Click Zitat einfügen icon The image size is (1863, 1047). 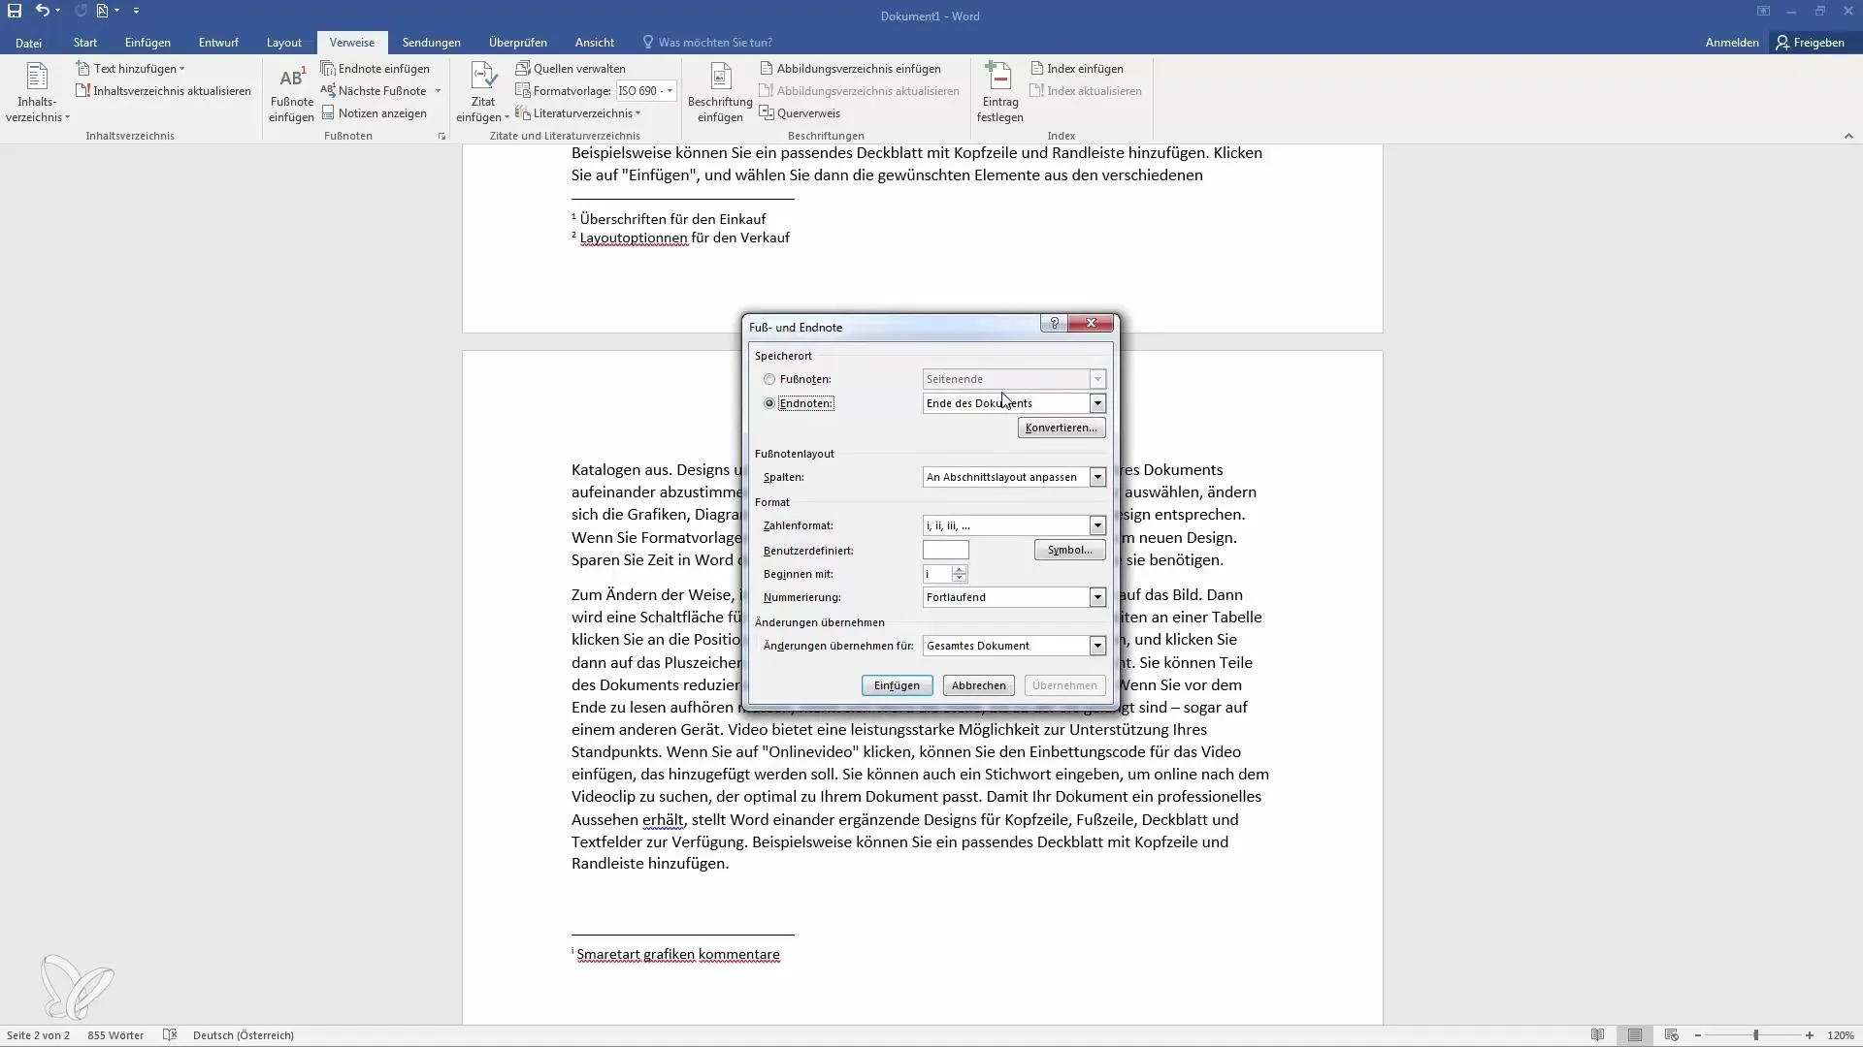tap(483, 76)
